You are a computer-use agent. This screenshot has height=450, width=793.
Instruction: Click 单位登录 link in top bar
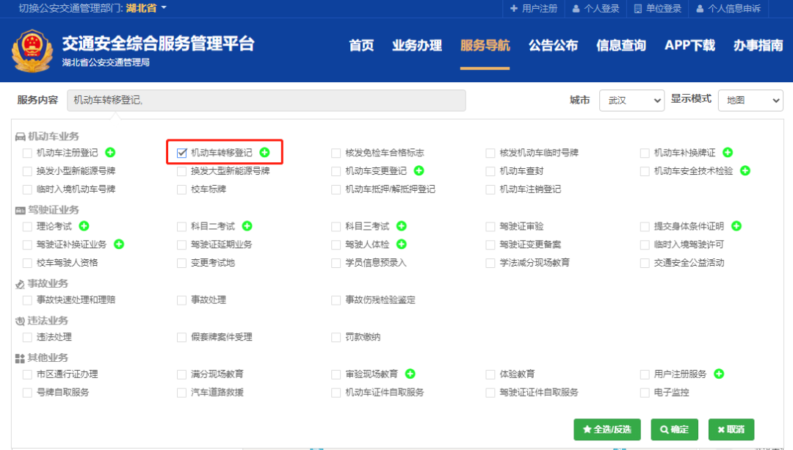click(x=657, y=9)
